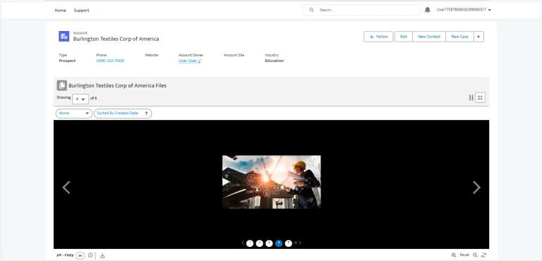Image resolution: width=542 pixels, height=261 pixels.
Task: Open the Showing 4 file number dropdown
Action: [80, 99]
